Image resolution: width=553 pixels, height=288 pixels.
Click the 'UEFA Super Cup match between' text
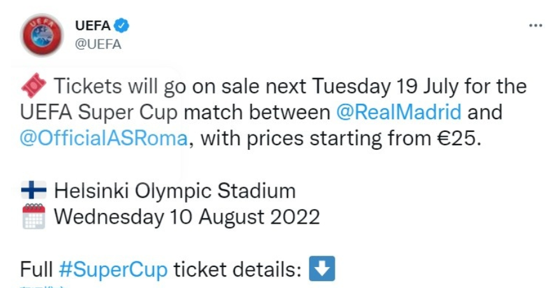coord(175,113)
